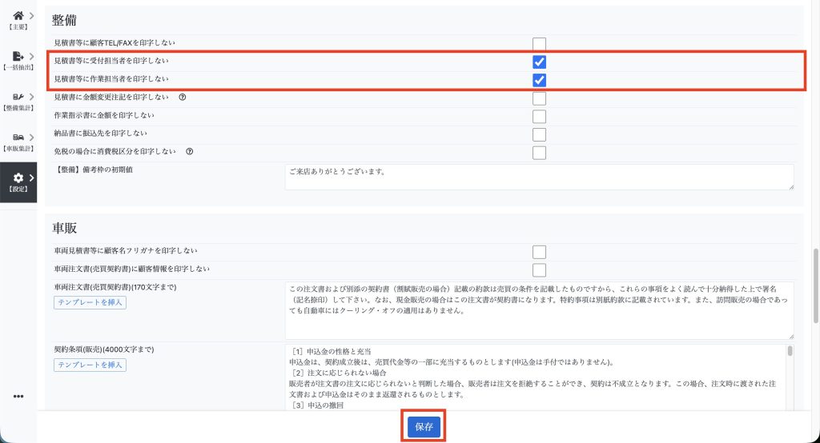Open the 車販集計 car icon in sidebar
This screenshot has height=443, width=820.
point(18,138)
